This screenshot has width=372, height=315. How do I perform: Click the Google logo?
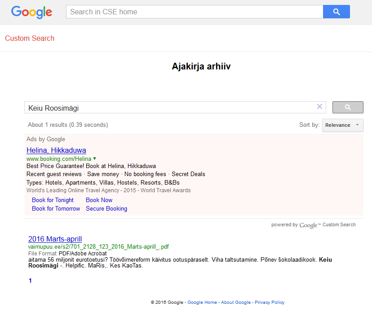[x=31, y=12]
